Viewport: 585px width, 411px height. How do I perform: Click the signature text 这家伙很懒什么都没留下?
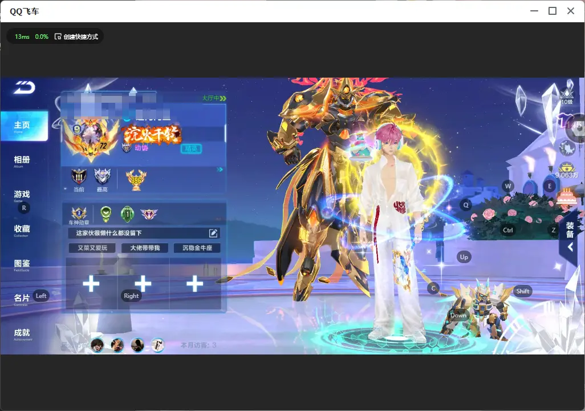(x=109, y=233)
